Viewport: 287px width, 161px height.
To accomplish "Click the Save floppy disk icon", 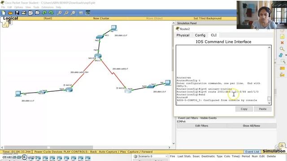I will pos(17,13).
